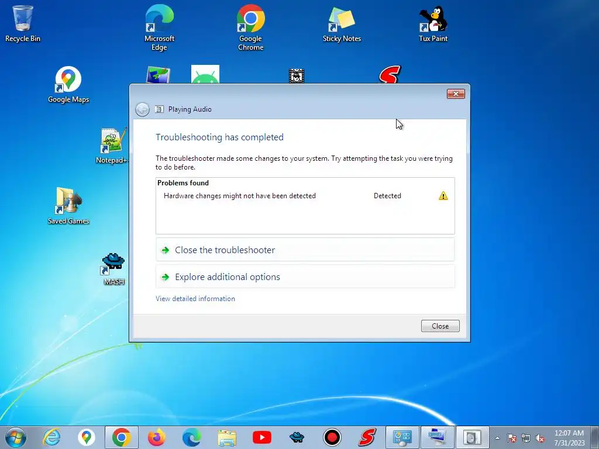The image size is (599, 449).
Task: Launch the Microsoft Edge desktop shortcut
Action: 159,27
